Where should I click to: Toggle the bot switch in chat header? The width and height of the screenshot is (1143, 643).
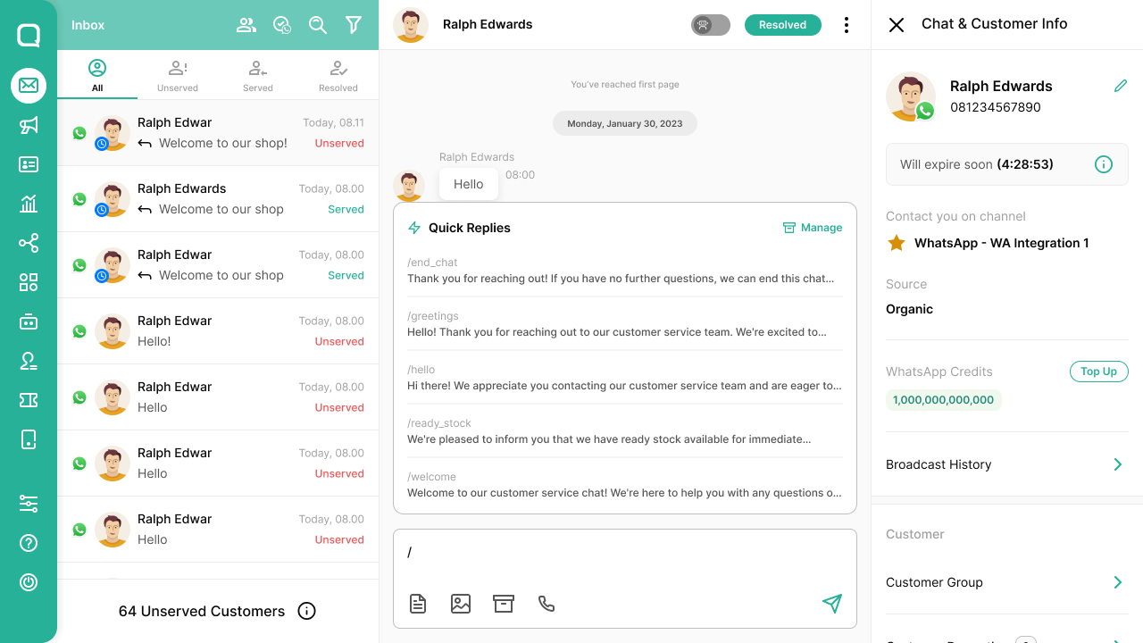[711, 25]
